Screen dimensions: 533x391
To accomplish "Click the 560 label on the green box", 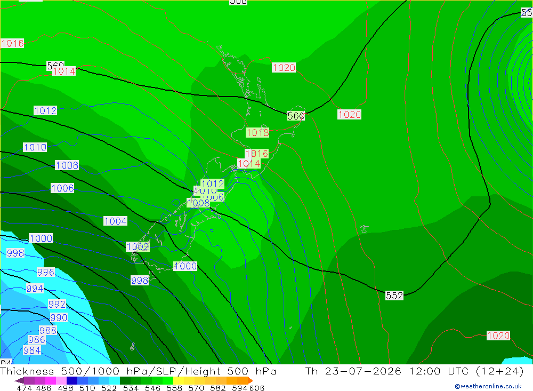I will [296, 116].
